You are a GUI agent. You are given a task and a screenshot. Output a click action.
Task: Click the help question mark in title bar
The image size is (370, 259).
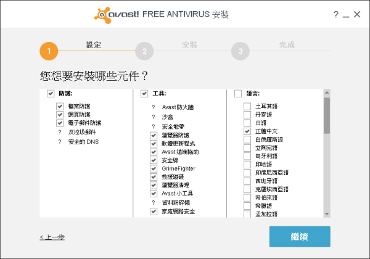336,14
